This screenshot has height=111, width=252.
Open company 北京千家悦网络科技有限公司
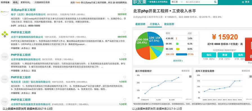pos(27,37)
